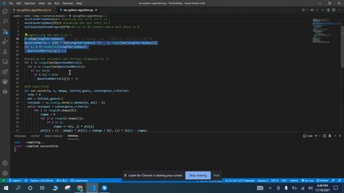This screenshot has height=193, width=344.
Task: Open the Selection menu
Action: point(30,3)
